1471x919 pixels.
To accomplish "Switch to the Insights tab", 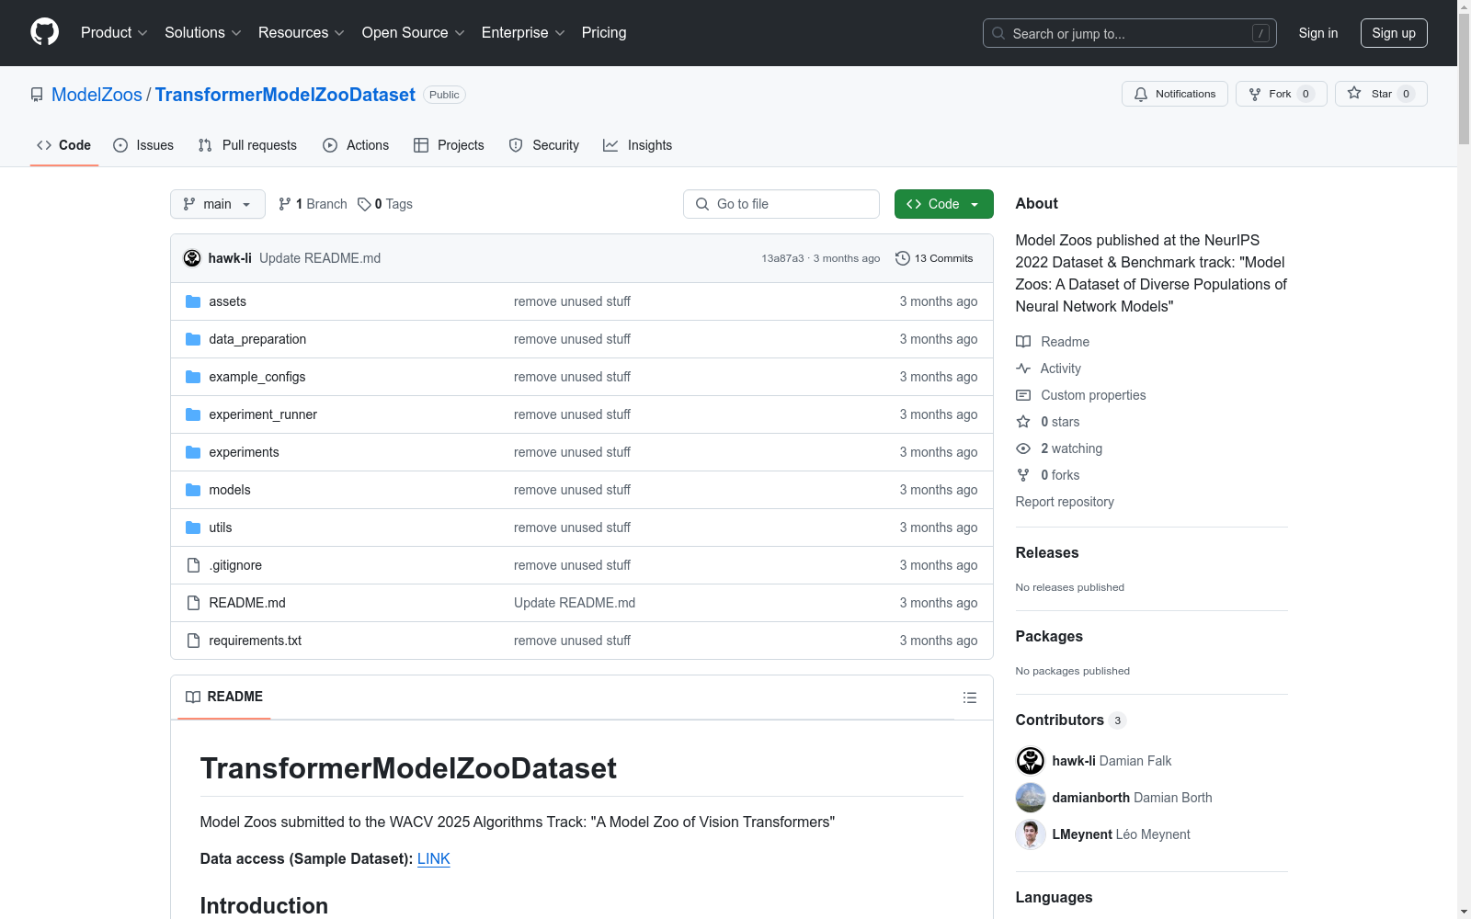I will pyautogui.click(x=638, y=145).
